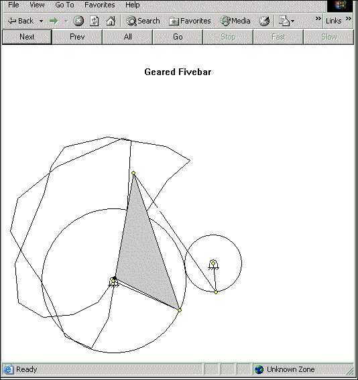This screenshot has width=358, height=380.
Task: Open the Favorites toolbar button
Action: point(190,21)
